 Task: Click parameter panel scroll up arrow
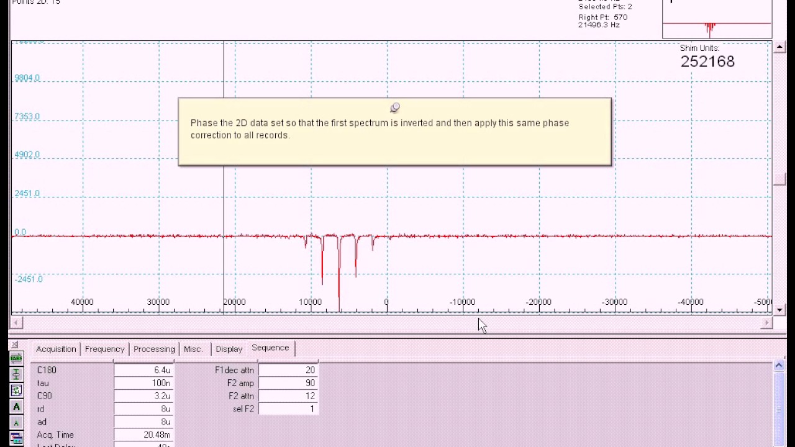coord(779,366)
